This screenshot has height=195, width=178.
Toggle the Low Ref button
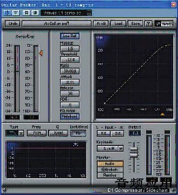click(70, 36)
